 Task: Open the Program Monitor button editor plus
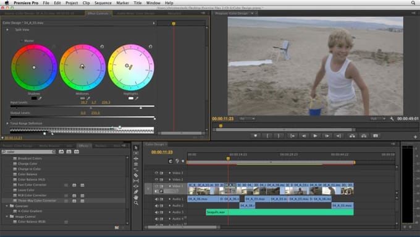[x=415, y=137]
